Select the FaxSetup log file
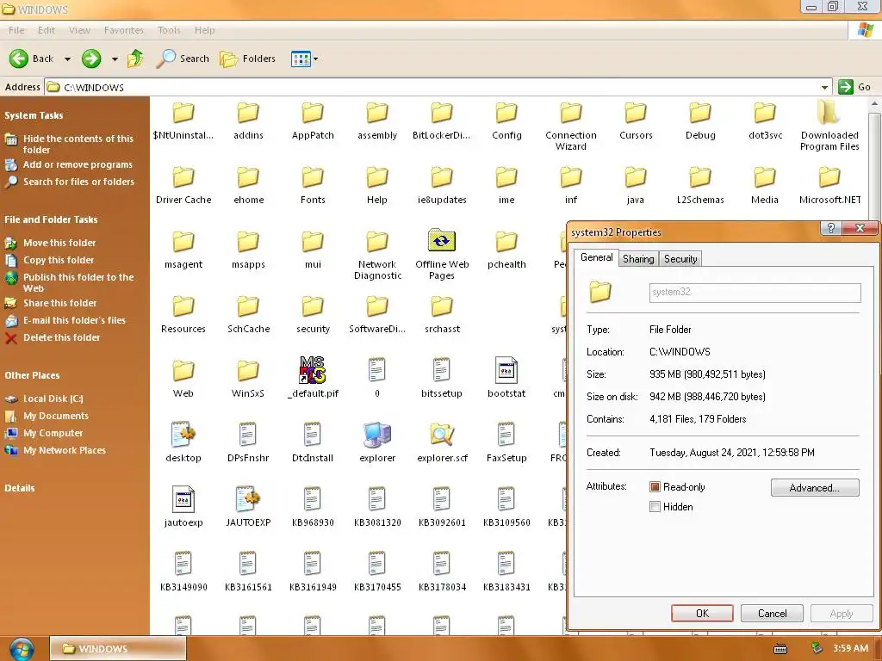The width and height of the screenshot is (882, 661). pos(506,443)
